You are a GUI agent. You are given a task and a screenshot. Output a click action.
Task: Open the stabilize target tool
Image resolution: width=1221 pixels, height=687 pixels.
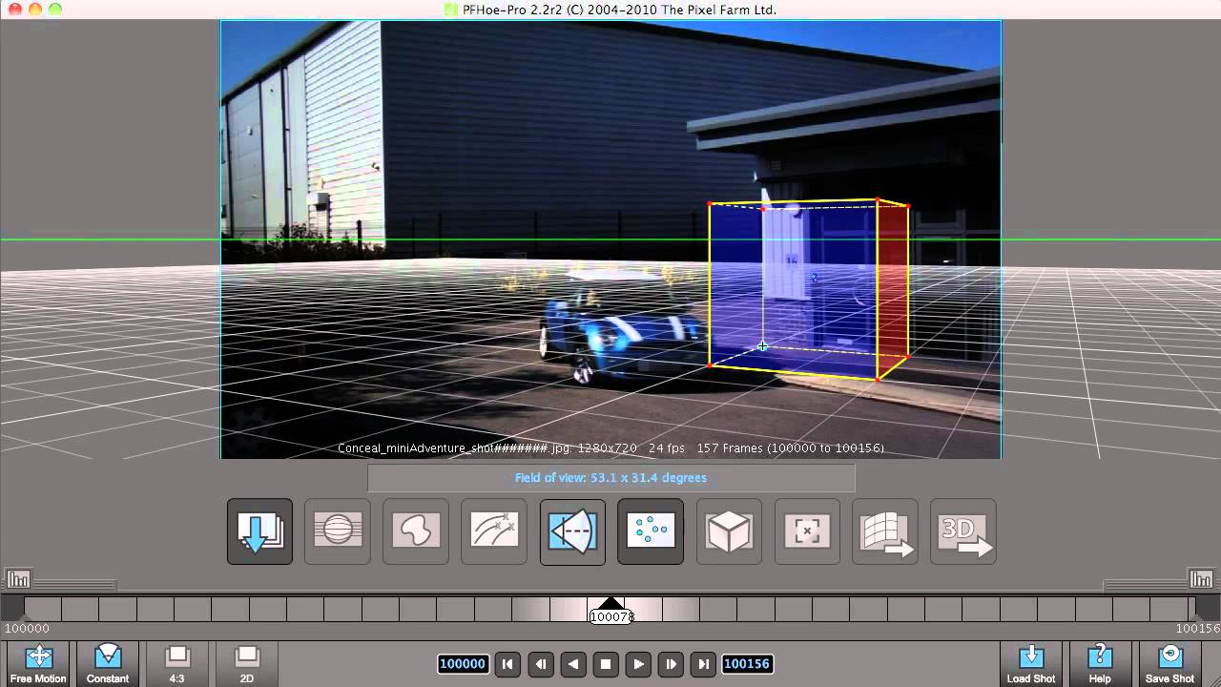click(807, 531)
